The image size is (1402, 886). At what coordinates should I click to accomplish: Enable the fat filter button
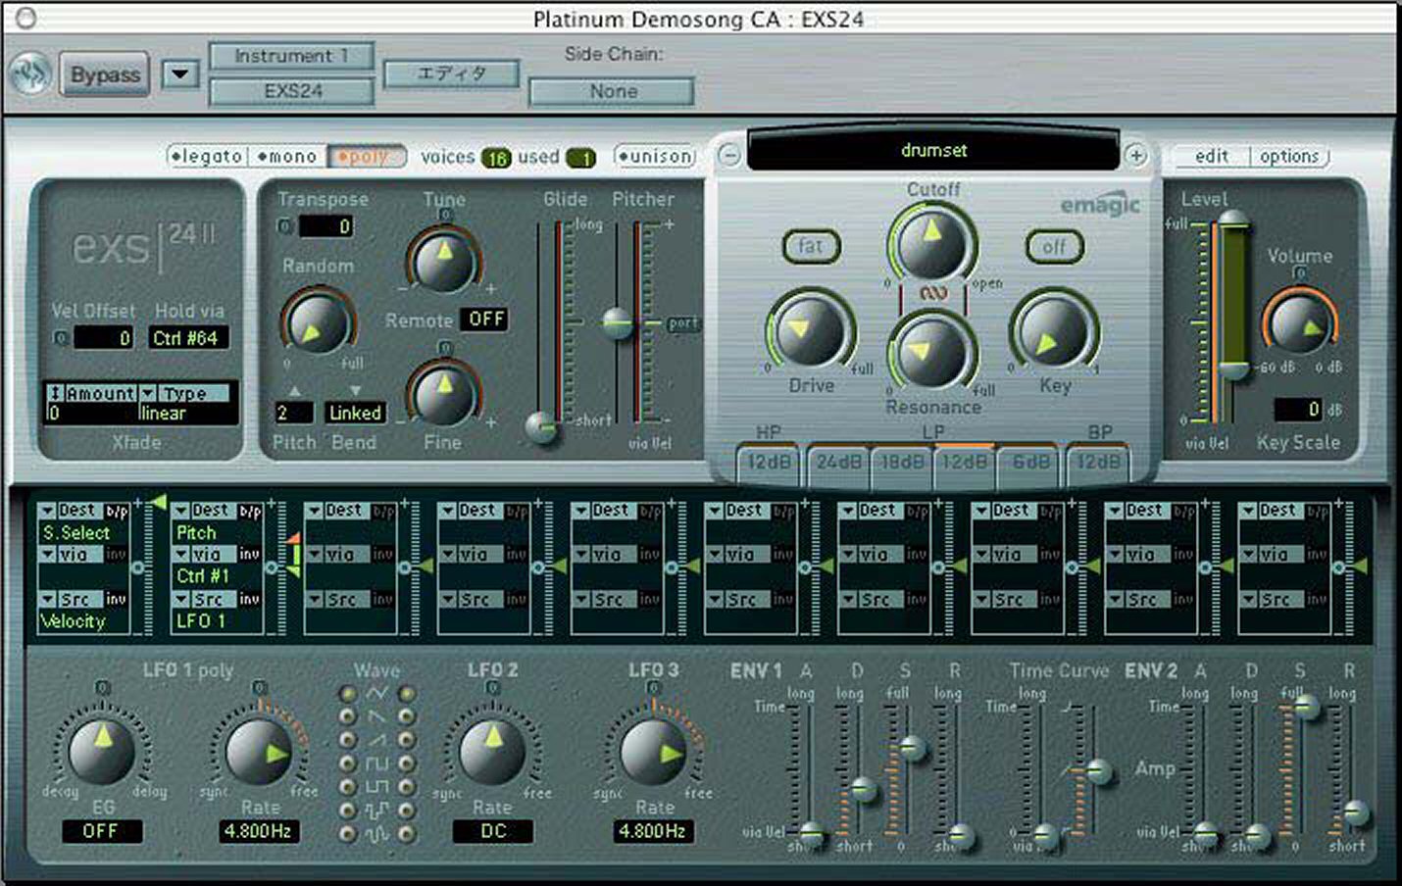click(x=811, y=246)
